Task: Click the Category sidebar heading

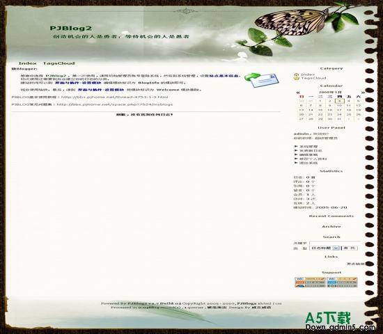Action: pos(331,69)
